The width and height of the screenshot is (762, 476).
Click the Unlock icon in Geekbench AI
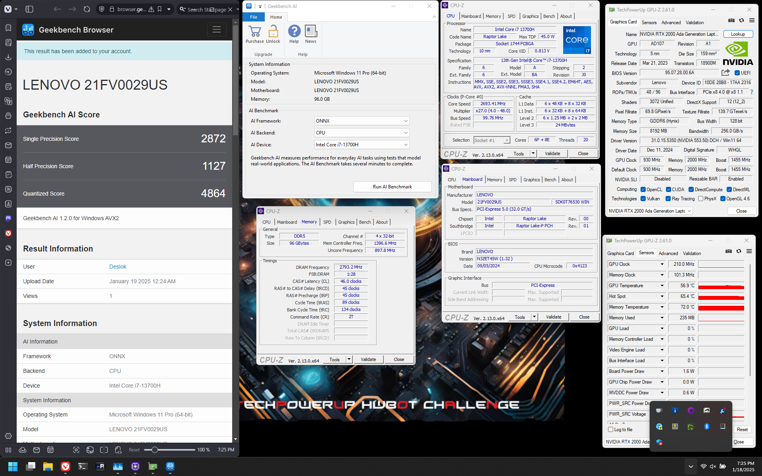point(273,34)
